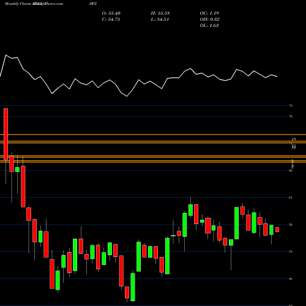Click the low value L: 54.51
Screen dimensions: 306x306
point(160,20)
